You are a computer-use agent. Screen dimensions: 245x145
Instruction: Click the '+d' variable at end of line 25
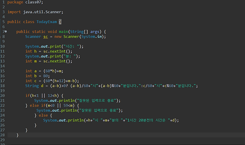click(x=172, y=120)
